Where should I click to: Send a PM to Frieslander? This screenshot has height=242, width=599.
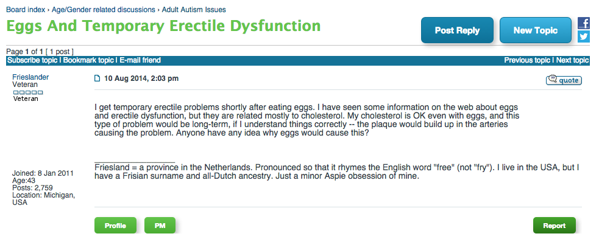pos(160,226)
